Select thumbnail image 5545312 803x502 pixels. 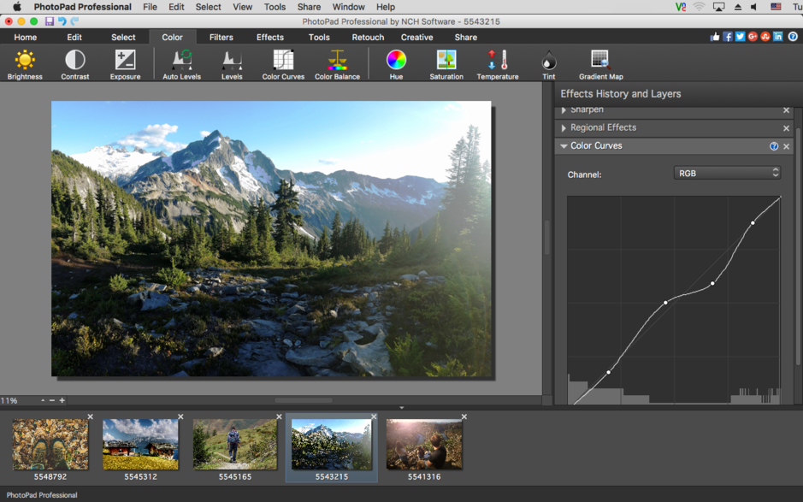pos(140,445)
